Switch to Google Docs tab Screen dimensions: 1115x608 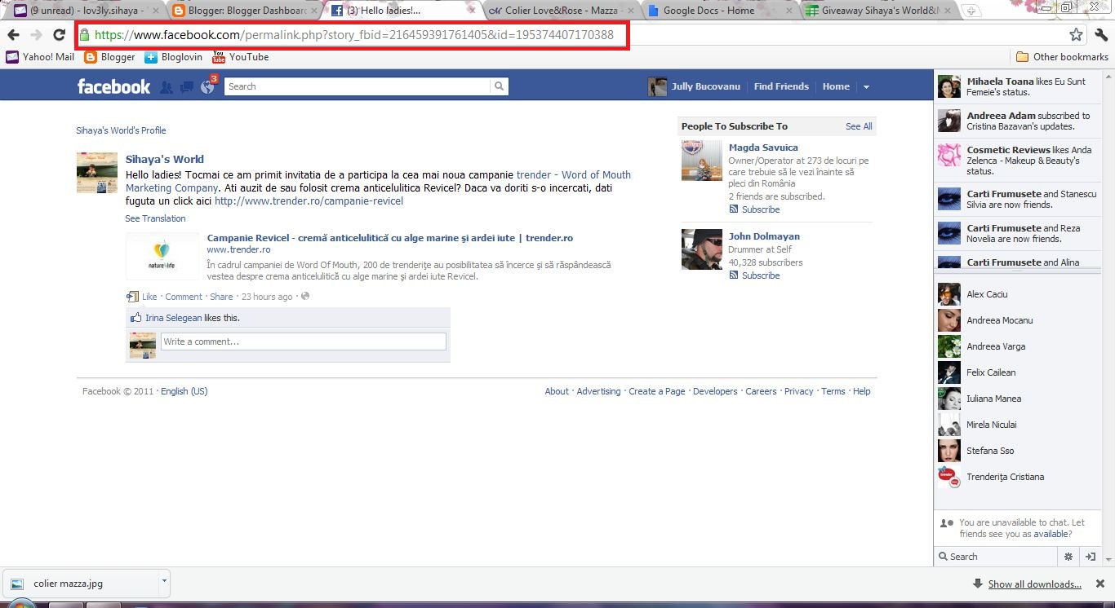point(717,11)
